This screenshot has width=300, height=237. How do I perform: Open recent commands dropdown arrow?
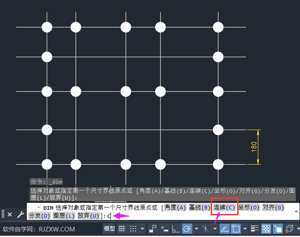coord(39,207)
